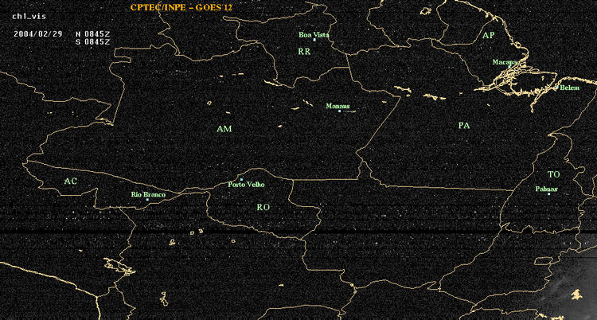Click the RO state abbreviation

263,207
